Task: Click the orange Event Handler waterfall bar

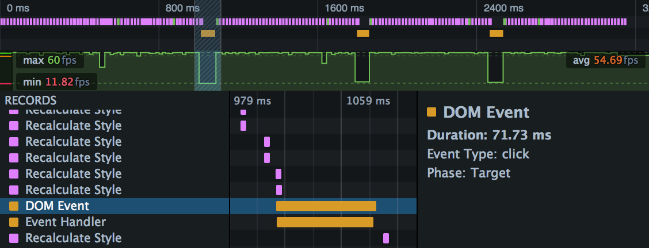Action: click(324, 222)
